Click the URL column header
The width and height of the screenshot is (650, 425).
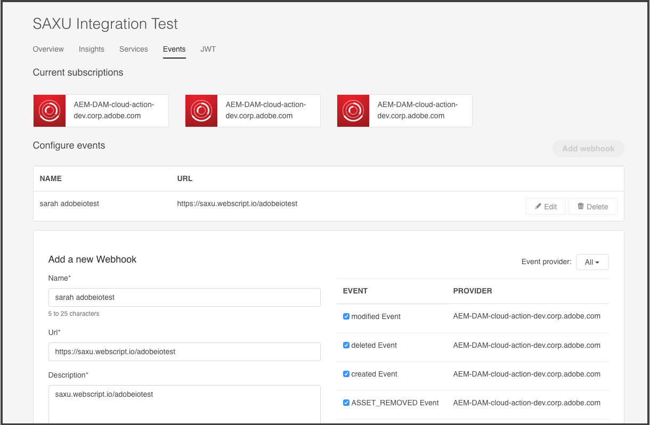pyautogui.click(x=185, y=178)
